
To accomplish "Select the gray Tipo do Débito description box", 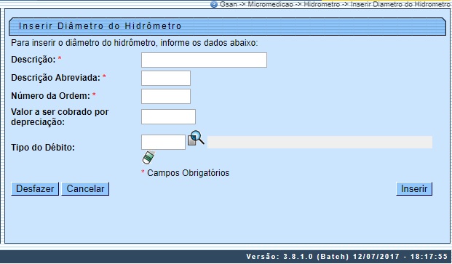I will pyautogui.click(x=320, y=143).
